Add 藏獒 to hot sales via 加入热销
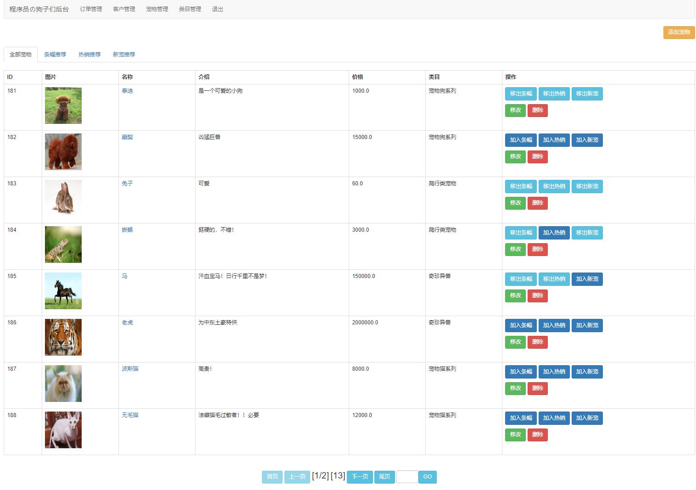Viewport: 696px width, 490px height. tap(554, 140)
